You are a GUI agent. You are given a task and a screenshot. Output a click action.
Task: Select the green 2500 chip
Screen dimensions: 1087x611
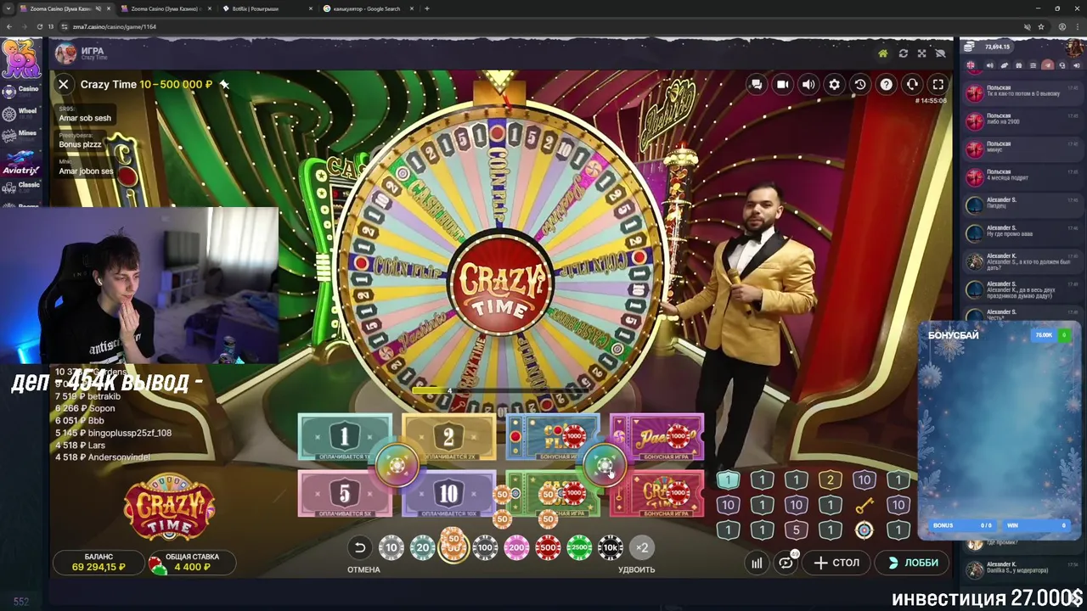pyautogui.click(x=579, y=547)
